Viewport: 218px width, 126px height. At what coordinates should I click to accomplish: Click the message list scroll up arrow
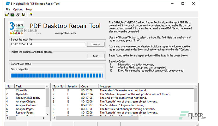coord(196,86)
